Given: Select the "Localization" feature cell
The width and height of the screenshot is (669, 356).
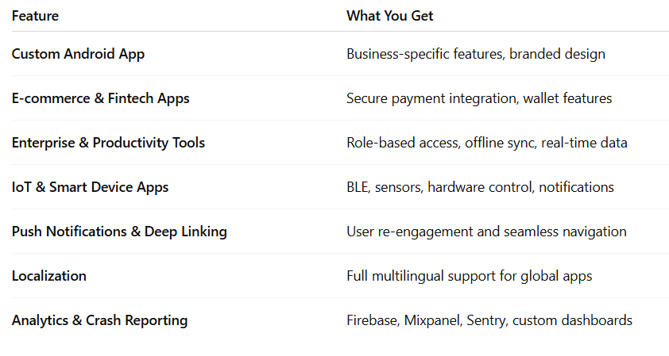Looking at the screenshot, I should point(49,276).
